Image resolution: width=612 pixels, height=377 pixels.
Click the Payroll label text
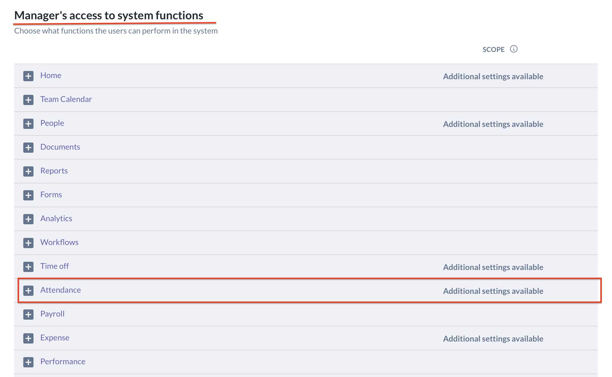[x=52, y=314]
